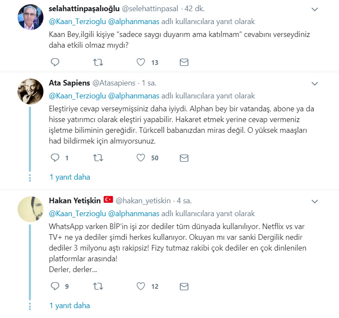
Task: Open the dropdown arrow on Hakan Yetişkin's tweet
Action: (314, 201)
